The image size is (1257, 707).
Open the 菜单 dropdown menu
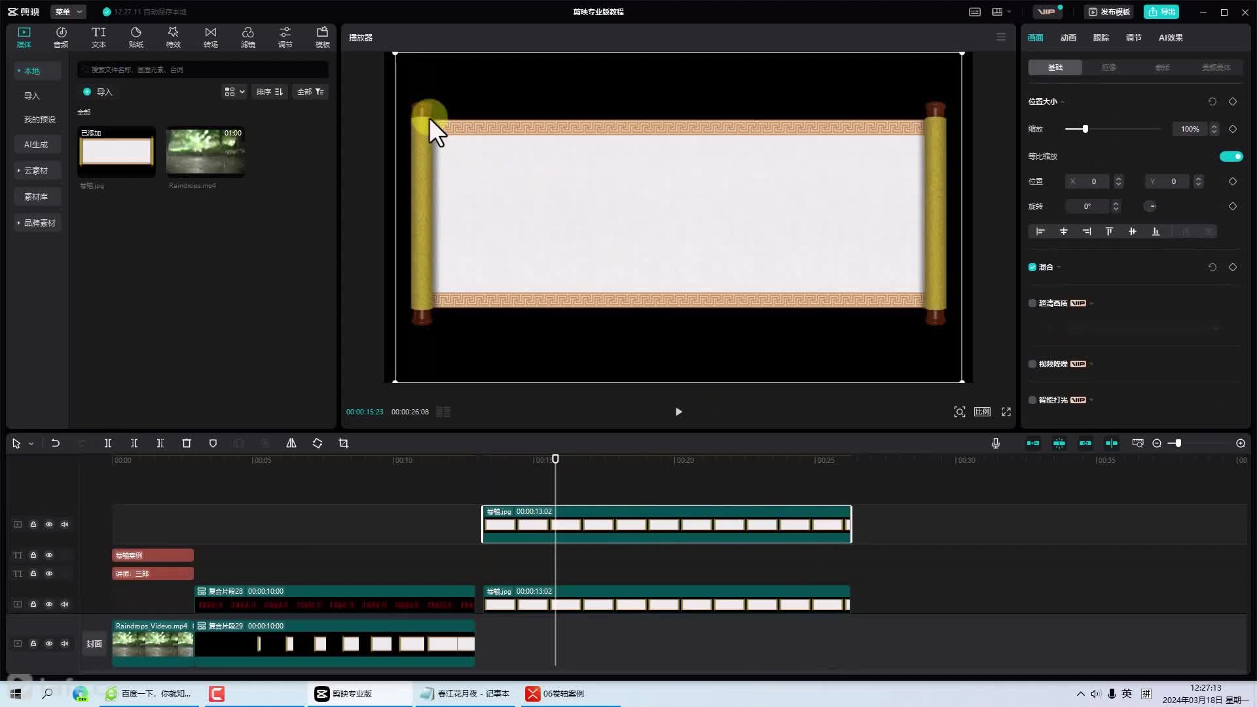(x=68, y=12)
